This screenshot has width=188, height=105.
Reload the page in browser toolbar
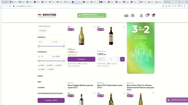[10, 6]
